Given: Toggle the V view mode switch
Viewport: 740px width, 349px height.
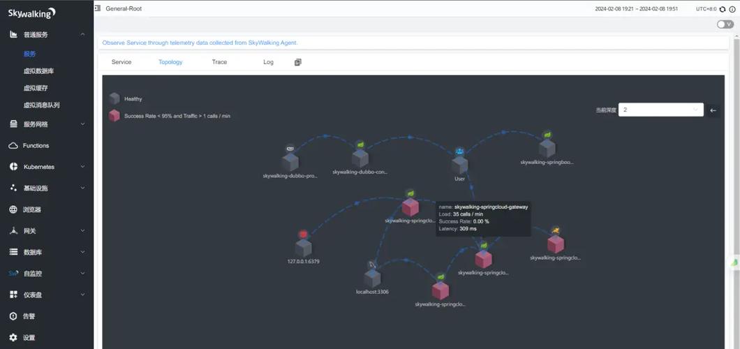Looking at the screenshot, I should tap(725, 24).
